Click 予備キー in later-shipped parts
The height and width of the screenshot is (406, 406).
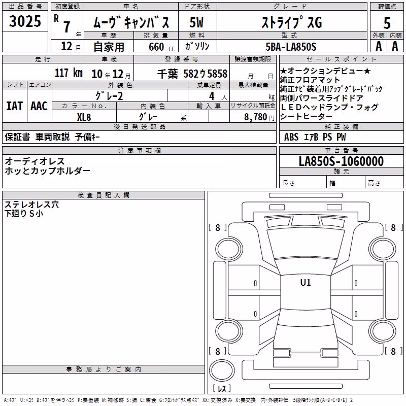click(x=87, y=137)
